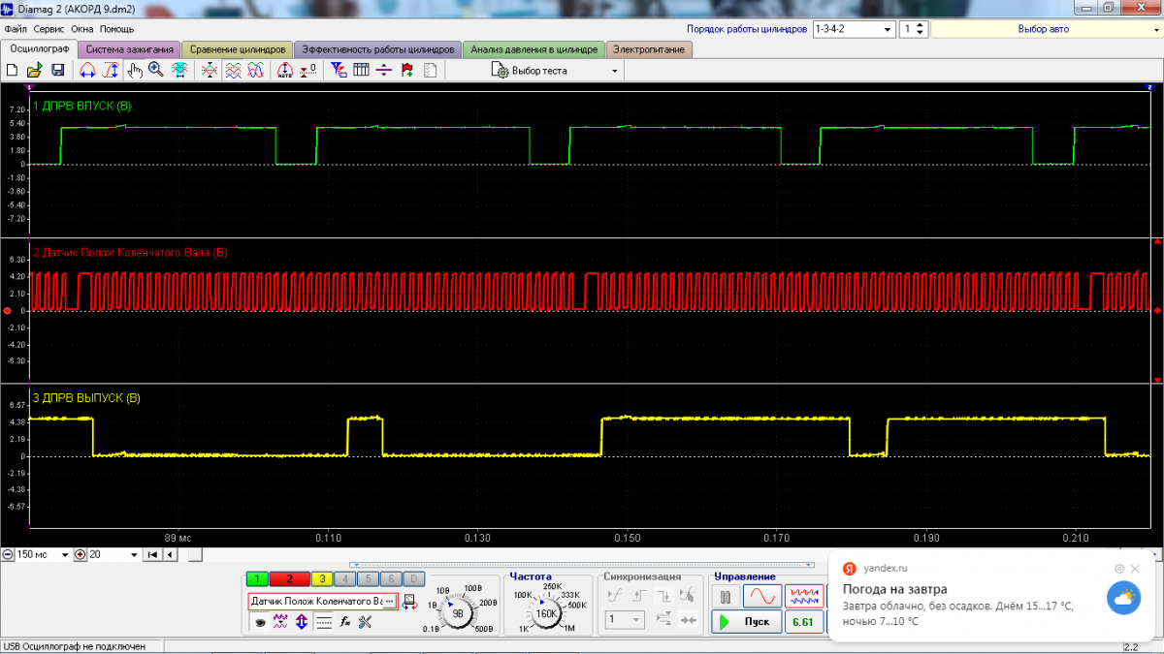Click the horizontal timeline scrollbar thumb

click(x=195, y=555)
